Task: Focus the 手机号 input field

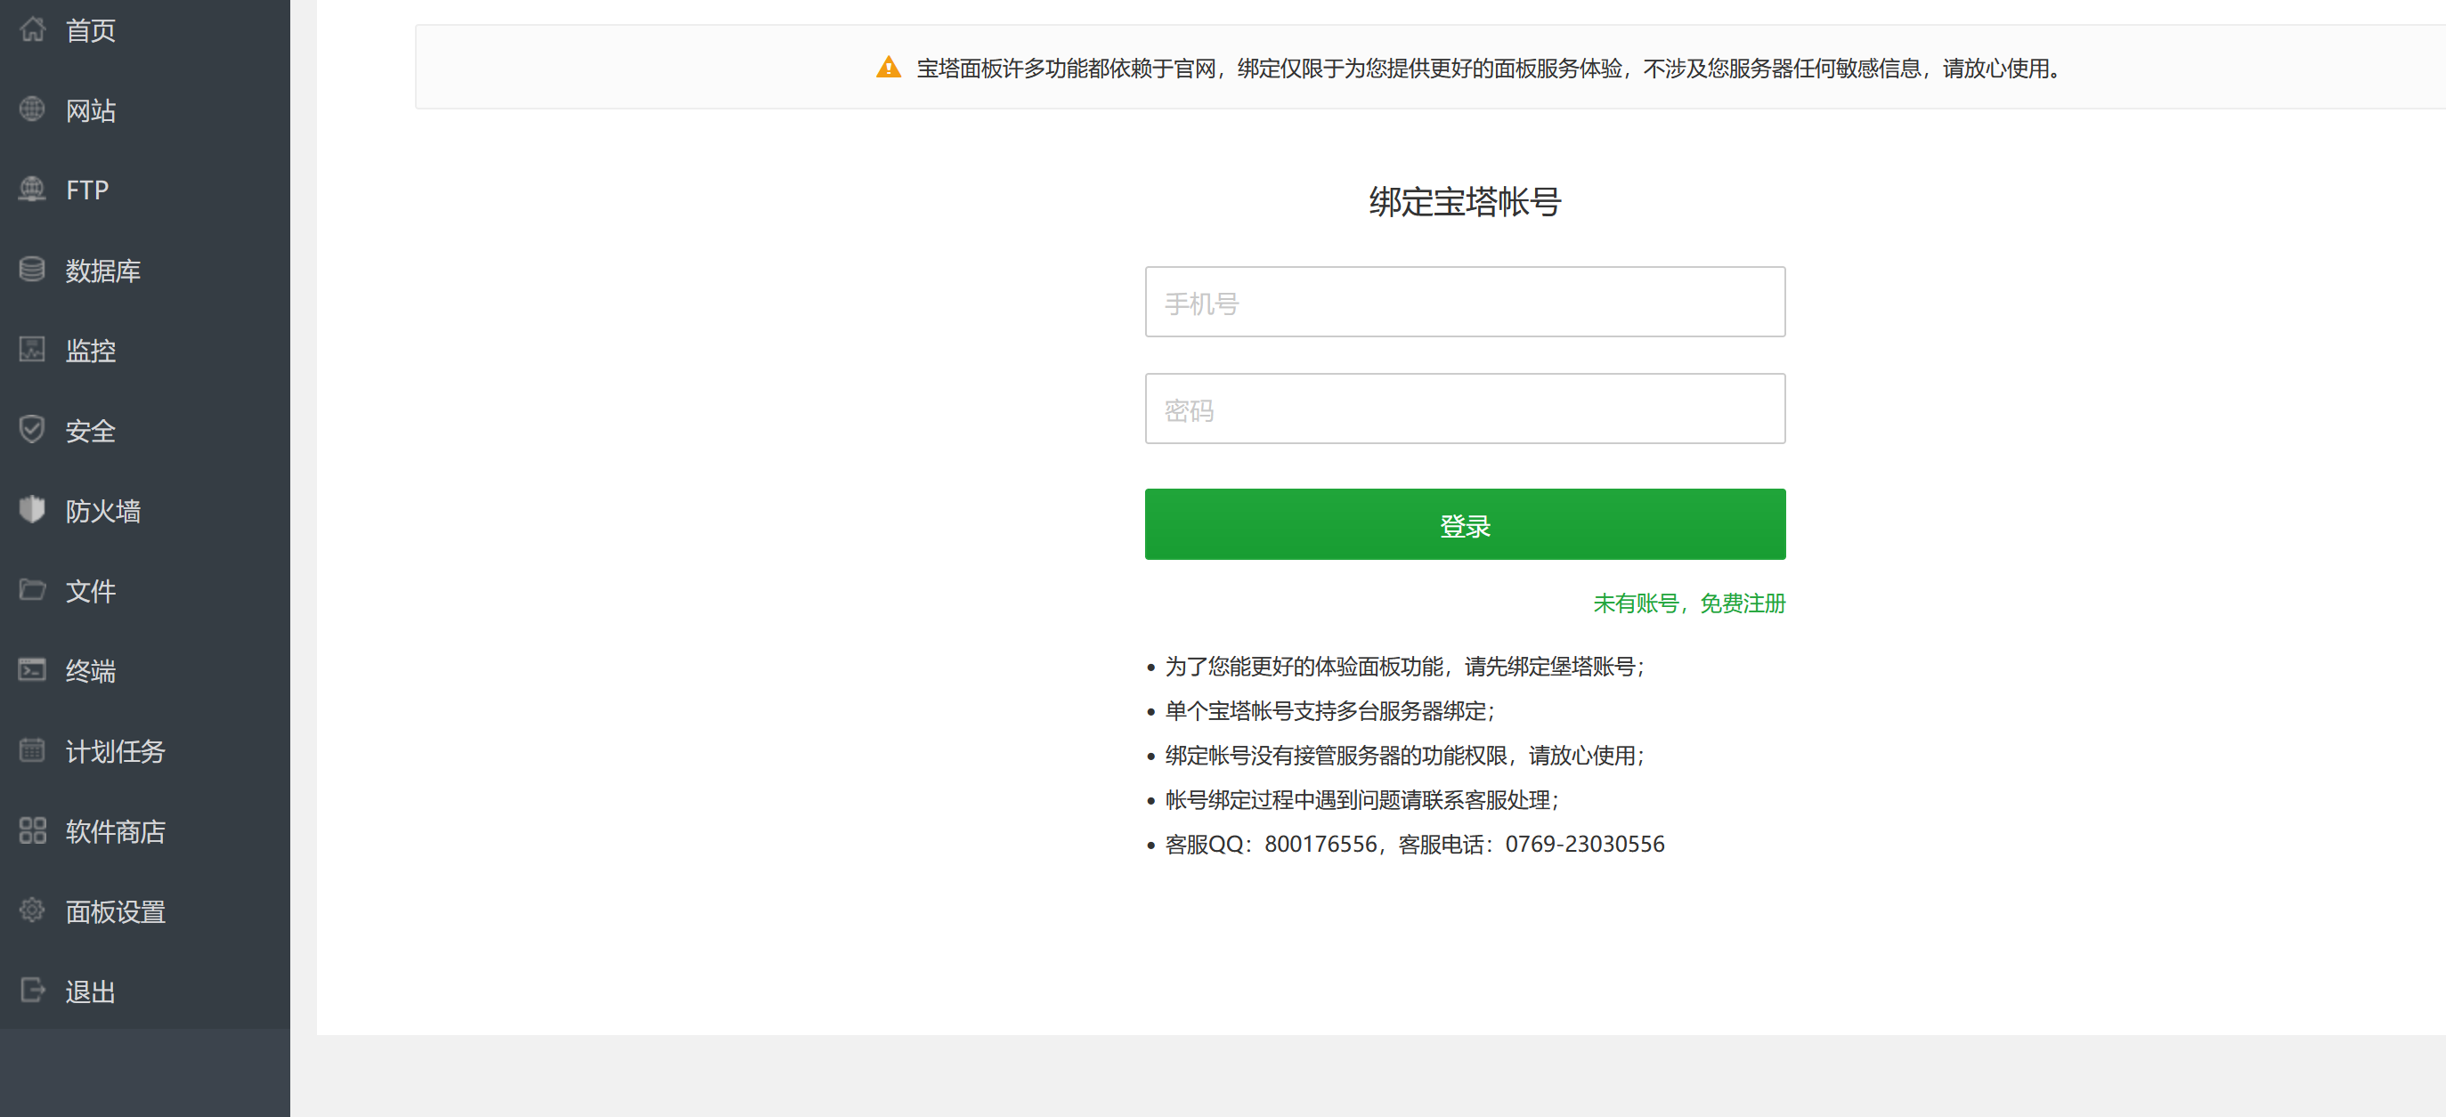Action: pyautogui.click(x=1464, y=302)
